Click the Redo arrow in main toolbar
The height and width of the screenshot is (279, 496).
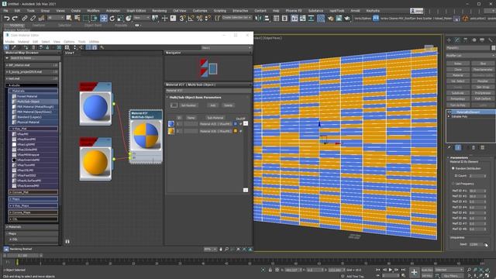coord(15,19)
